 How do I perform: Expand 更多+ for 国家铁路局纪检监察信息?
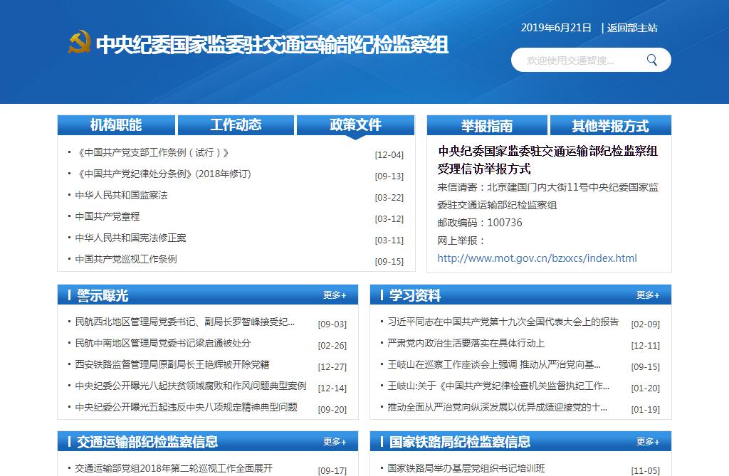[x=648, y=442]
